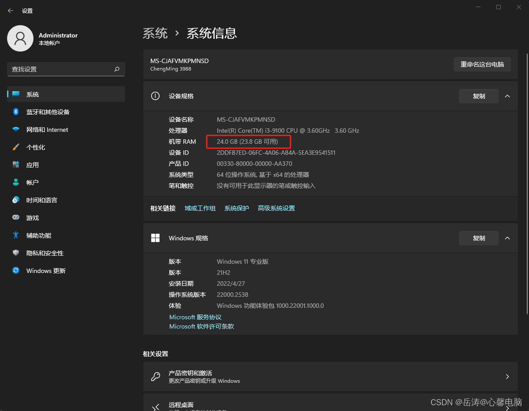
Task: Click the device ID value 2DDFB7ED-06FC-4A06-A84A-5EA3E9541511
Action: 276,153
